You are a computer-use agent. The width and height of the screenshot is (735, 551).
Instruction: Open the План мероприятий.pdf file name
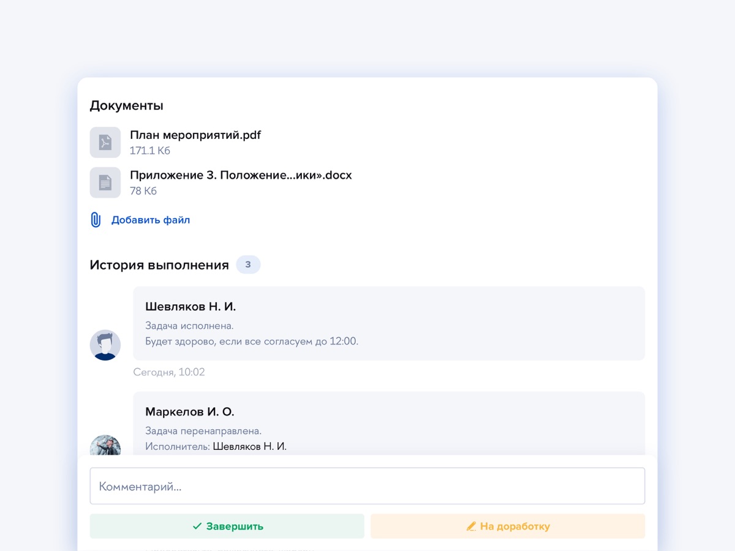coord(195,135)
